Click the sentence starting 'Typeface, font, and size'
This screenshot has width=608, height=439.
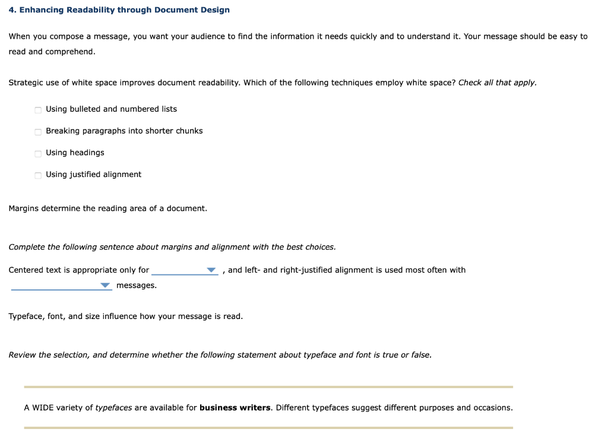tap(125, 316)
